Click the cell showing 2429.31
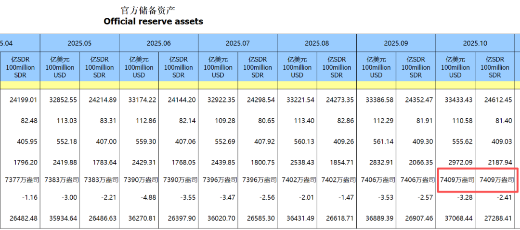Image resolution: width=520 pixels, height=230 pixels. point(144,162)
